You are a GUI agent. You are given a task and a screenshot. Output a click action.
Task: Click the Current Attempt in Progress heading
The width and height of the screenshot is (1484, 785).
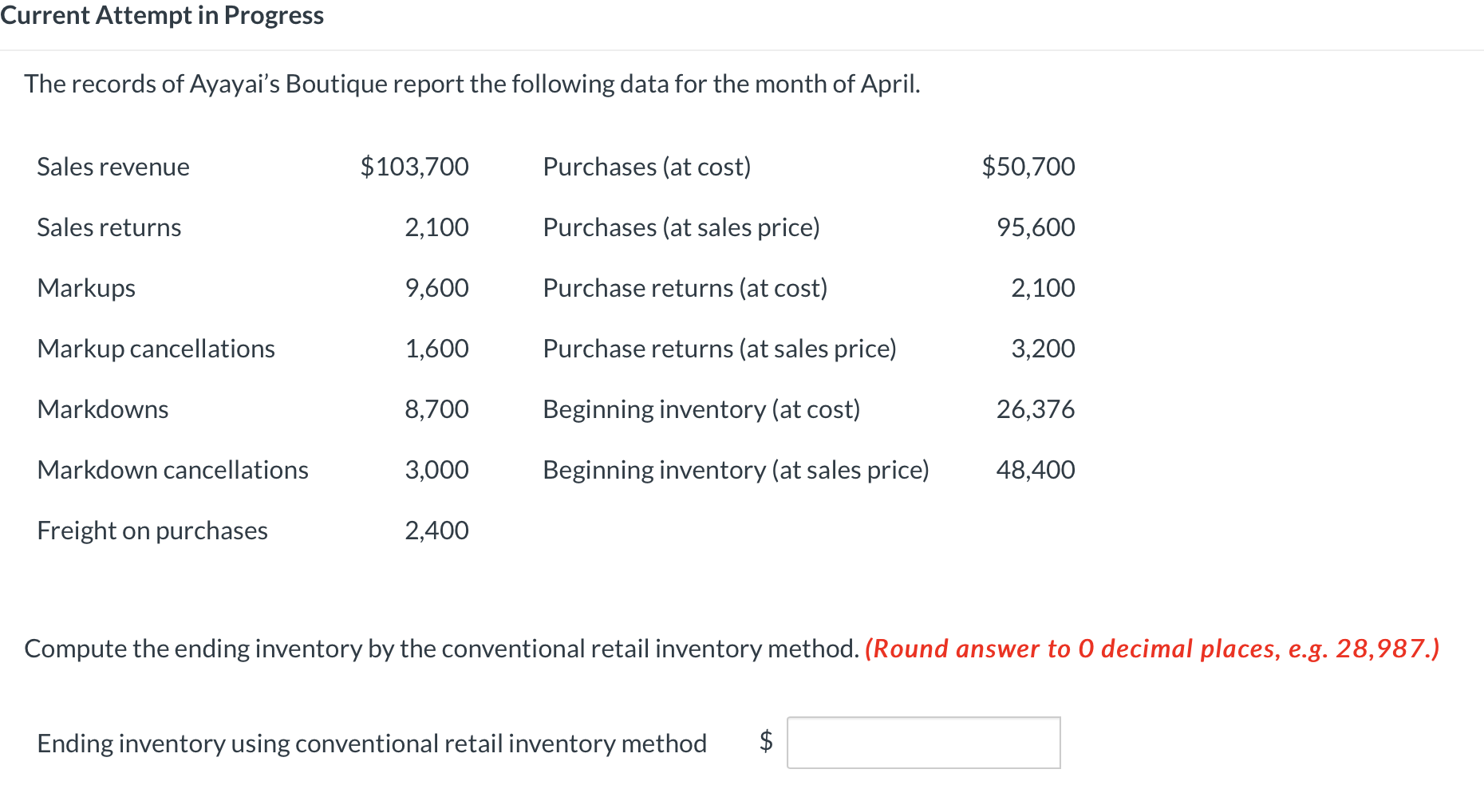tap(162, 15)
